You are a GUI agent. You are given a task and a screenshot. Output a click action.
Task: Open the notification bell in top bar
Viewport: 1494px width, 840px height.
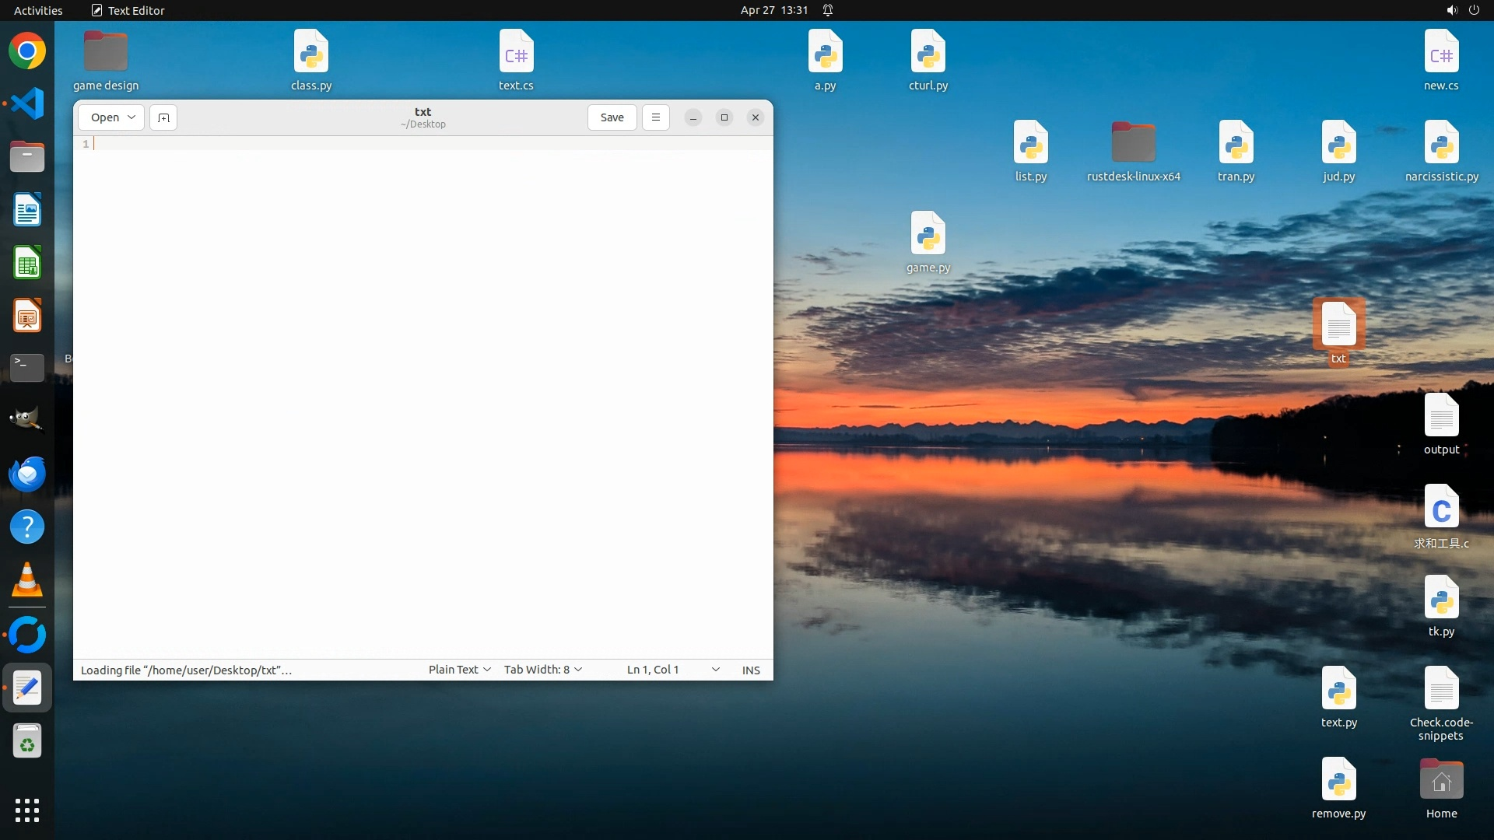828,10
